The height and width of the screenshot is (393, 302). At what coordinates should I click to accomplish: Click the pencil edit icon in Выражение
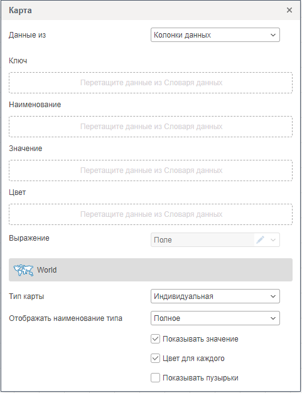pos(260,240)
